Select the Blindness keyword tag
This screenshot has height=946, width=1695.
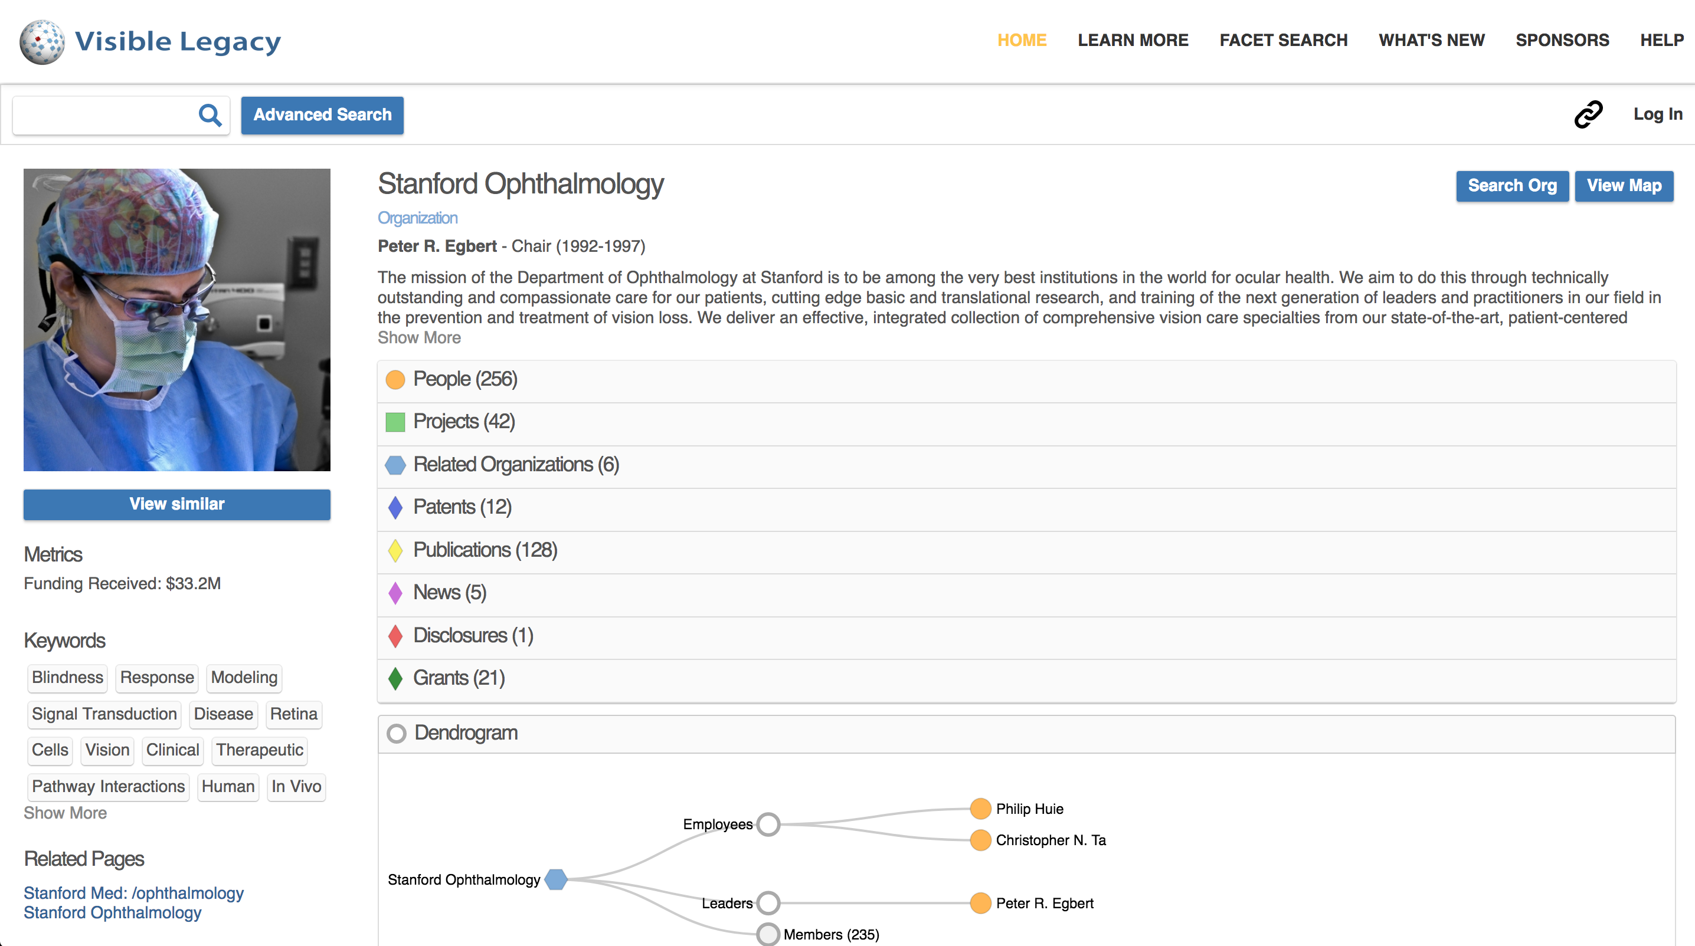(x=67, y=678)
